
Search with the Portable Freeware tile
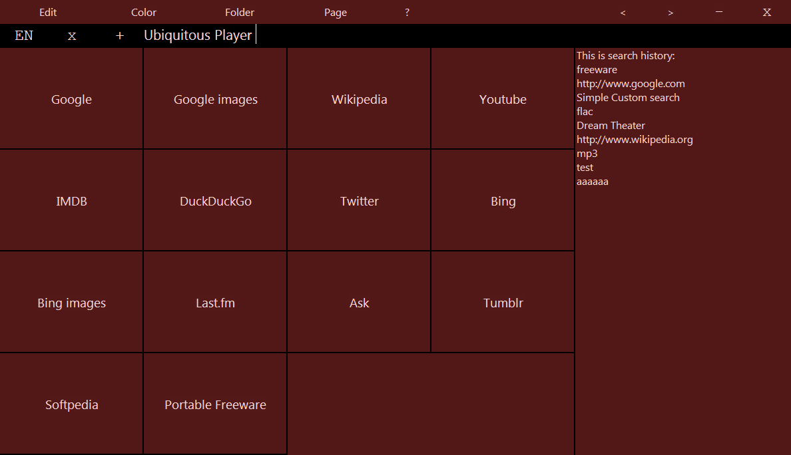pos(216,404)
